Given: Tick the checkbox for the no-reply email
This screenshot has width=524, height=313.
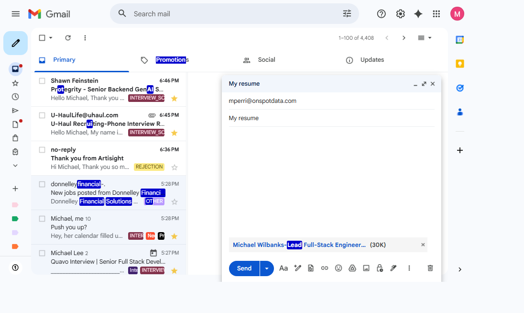Looking at the screenshot, I should click(x=42, y=150).
